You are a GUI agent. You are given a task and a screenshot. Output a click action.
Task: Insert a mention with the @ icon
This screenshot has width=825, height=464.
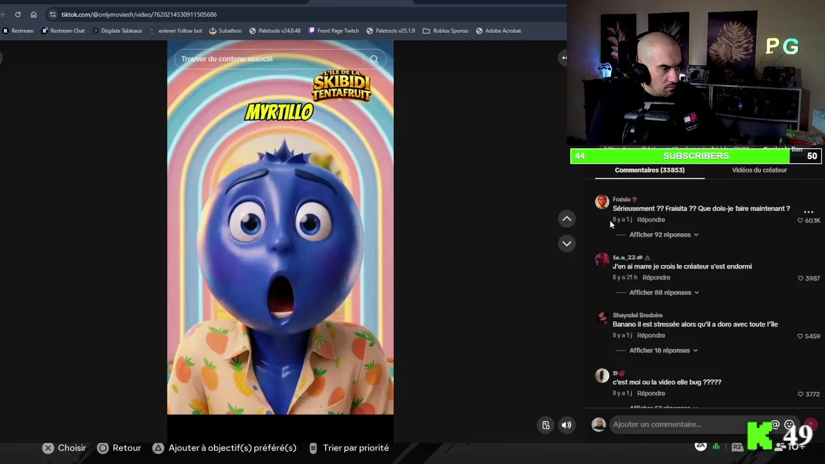(x=775, y=425)
